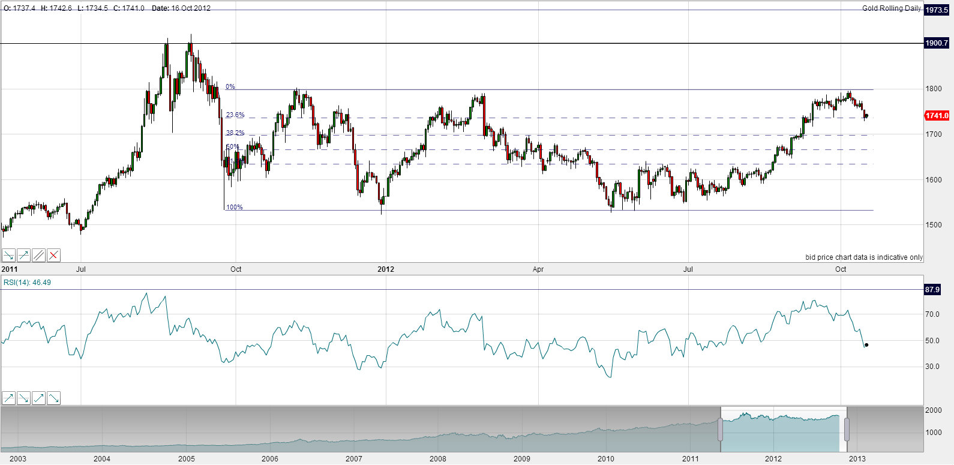
Task: Click the 23.6% Fibonacci level label
Action: [235, 115]
